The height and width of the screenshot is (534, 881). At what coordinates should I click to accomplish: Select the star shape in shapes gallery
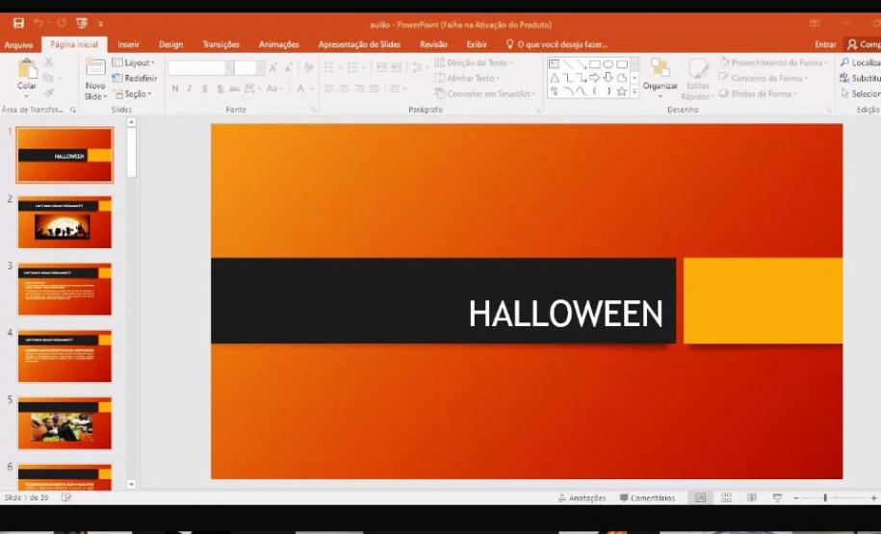[x=622, y=91]
